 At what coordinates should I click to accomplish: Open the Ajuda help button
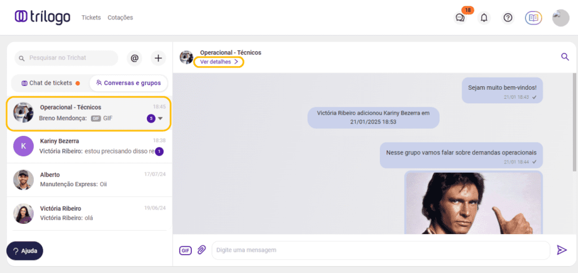pos(25,251)
